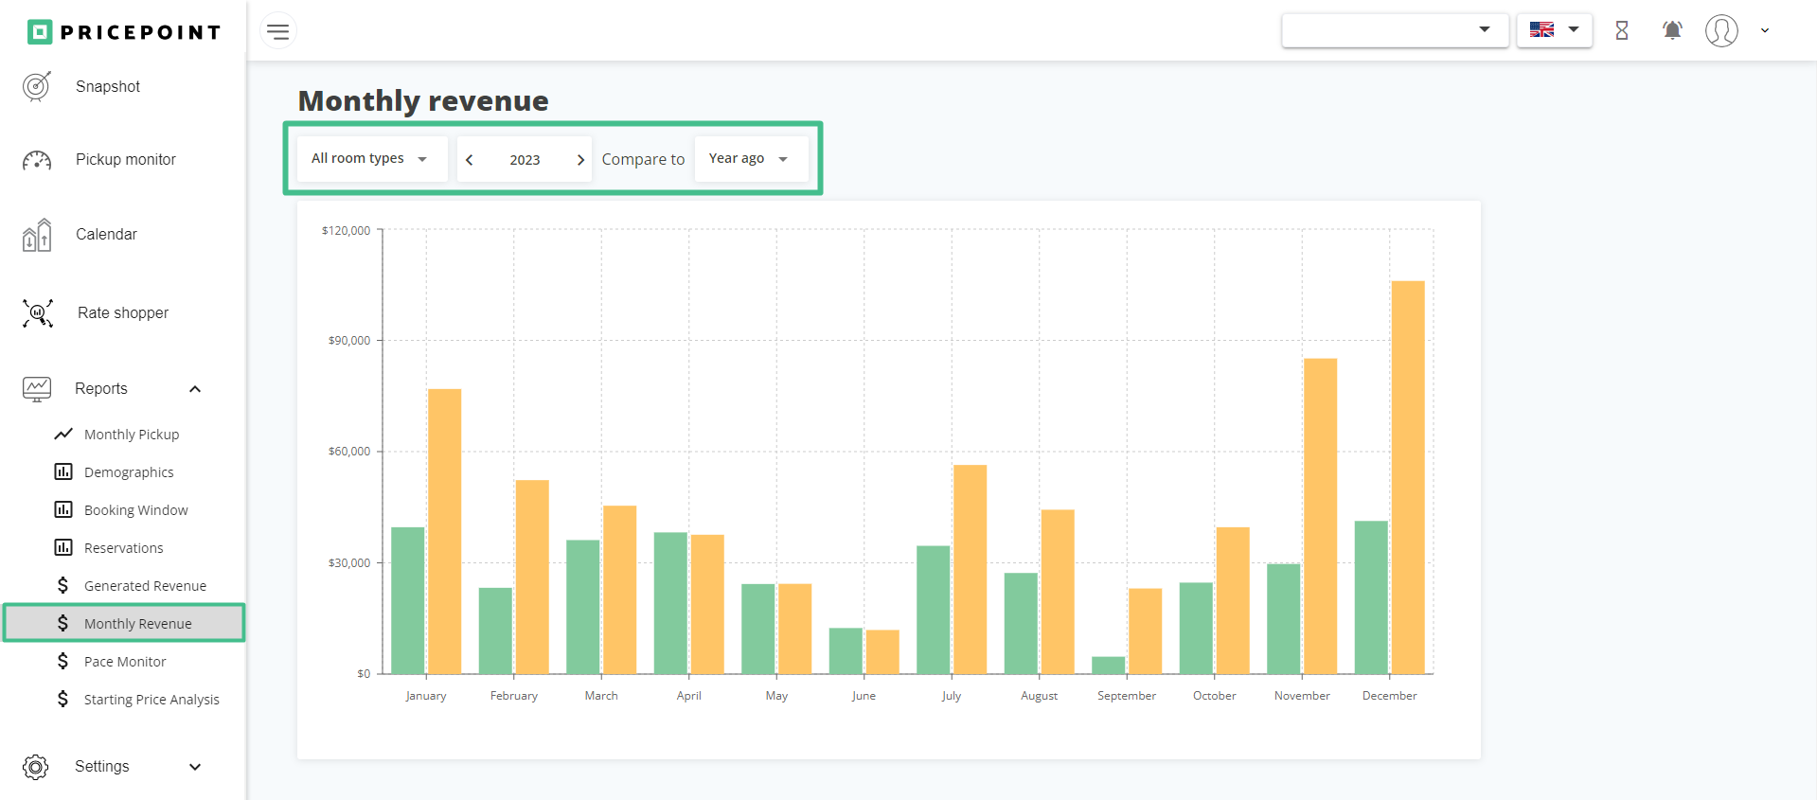1817x800 pixels.
Task: Go to next year arrow
Action: (x=580, y=160)
